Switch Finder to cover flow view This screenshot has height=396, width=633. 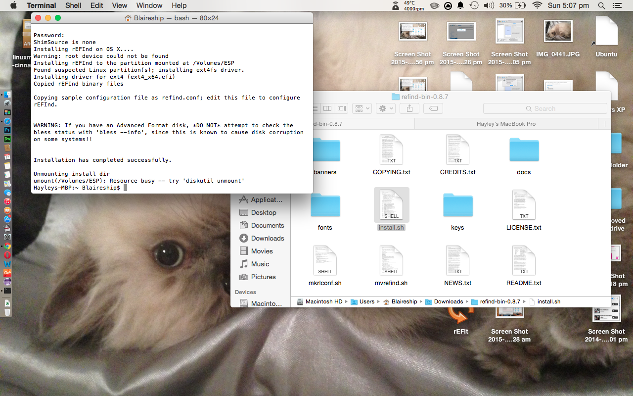coord(341,108)
